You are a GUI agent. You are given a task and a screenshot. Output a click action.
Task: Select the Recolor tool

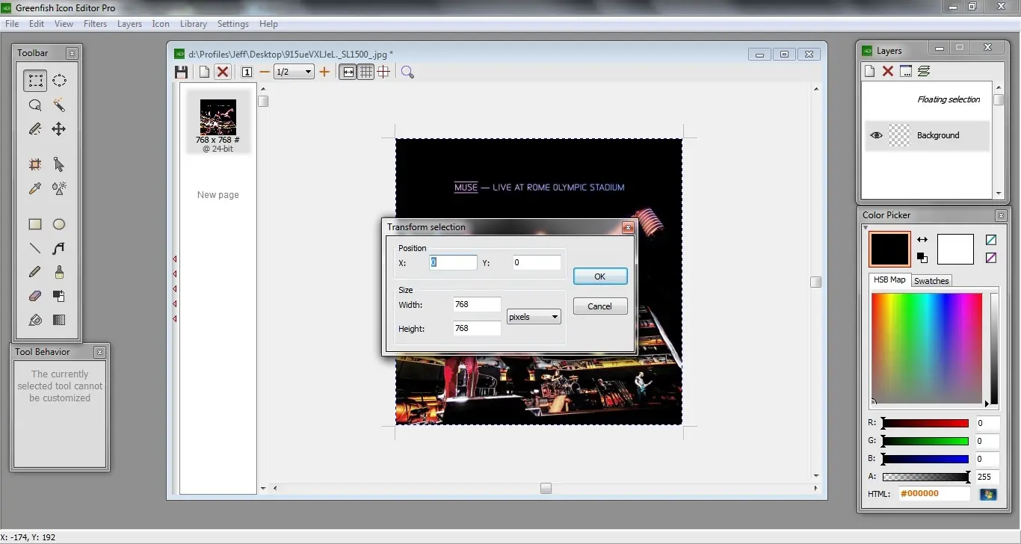[x=59, y=296]
